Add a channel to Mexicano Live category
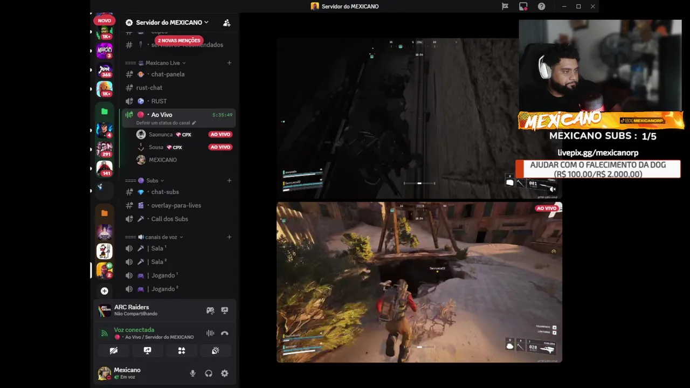This screenshot has width=690, height=388. point(229,63)
